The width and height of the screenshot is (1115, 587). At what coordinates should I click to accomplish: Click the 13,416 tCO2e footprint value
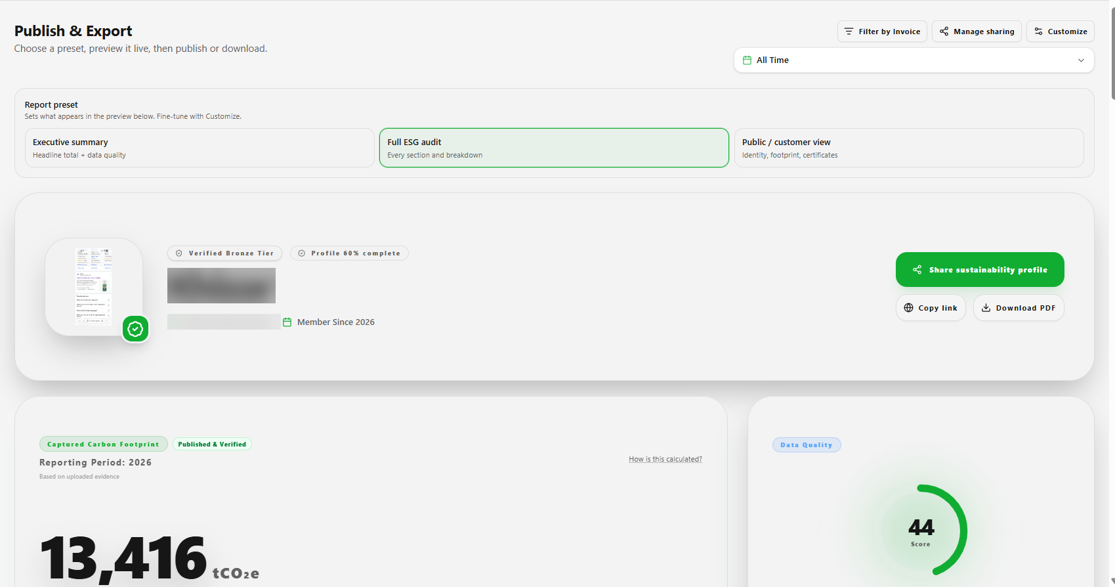[150, 558]
